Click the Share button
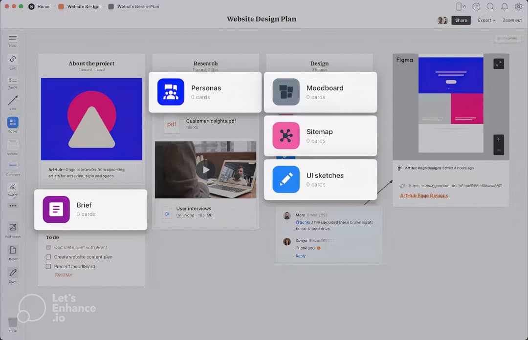Screen dimensions: 528x340 click(461, 20)
